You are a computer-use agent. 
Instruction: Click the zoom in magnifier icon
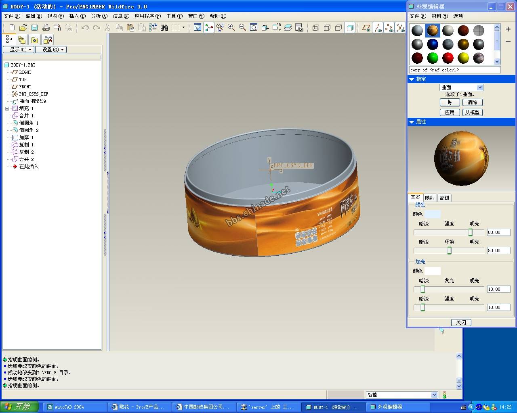point(231,27)
